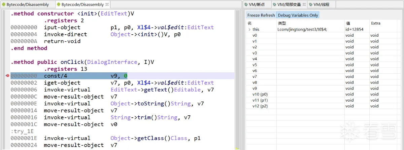Click Xl$4->val$edit:EditText in iput-object line
The height and width of the screenshot is (150, 404).
176,28
